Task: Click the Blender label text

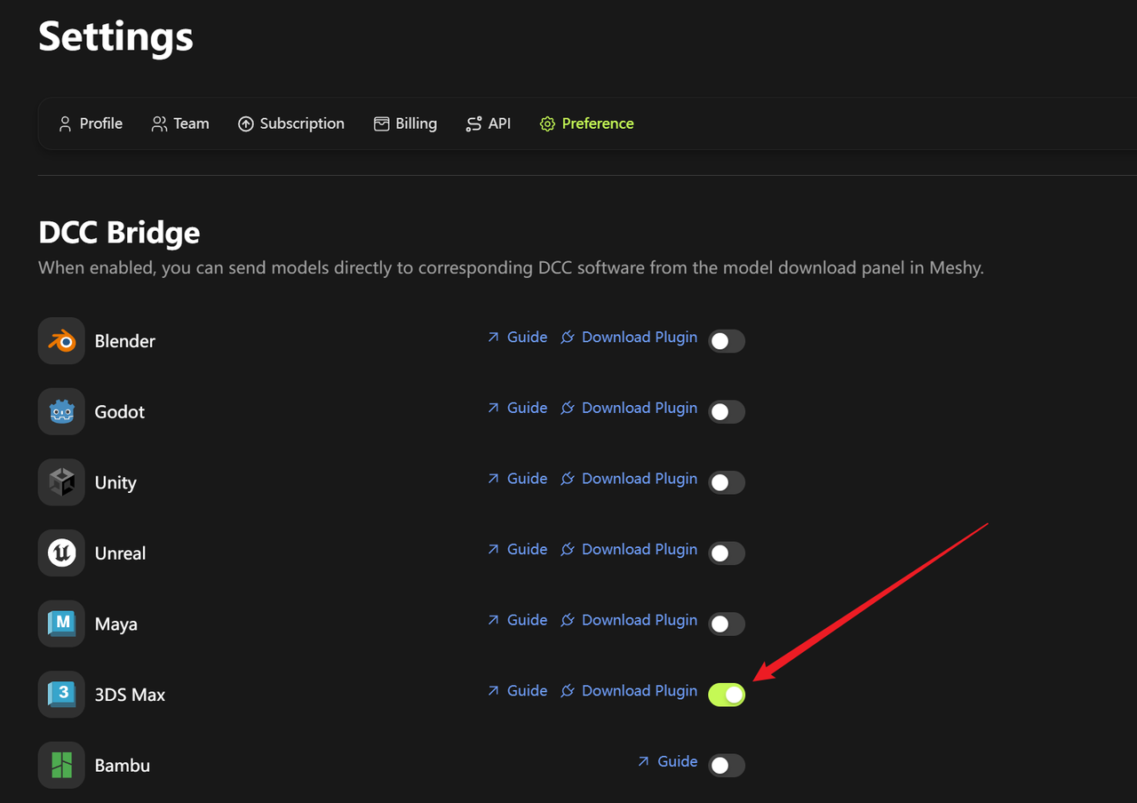Action: point(125,341)
